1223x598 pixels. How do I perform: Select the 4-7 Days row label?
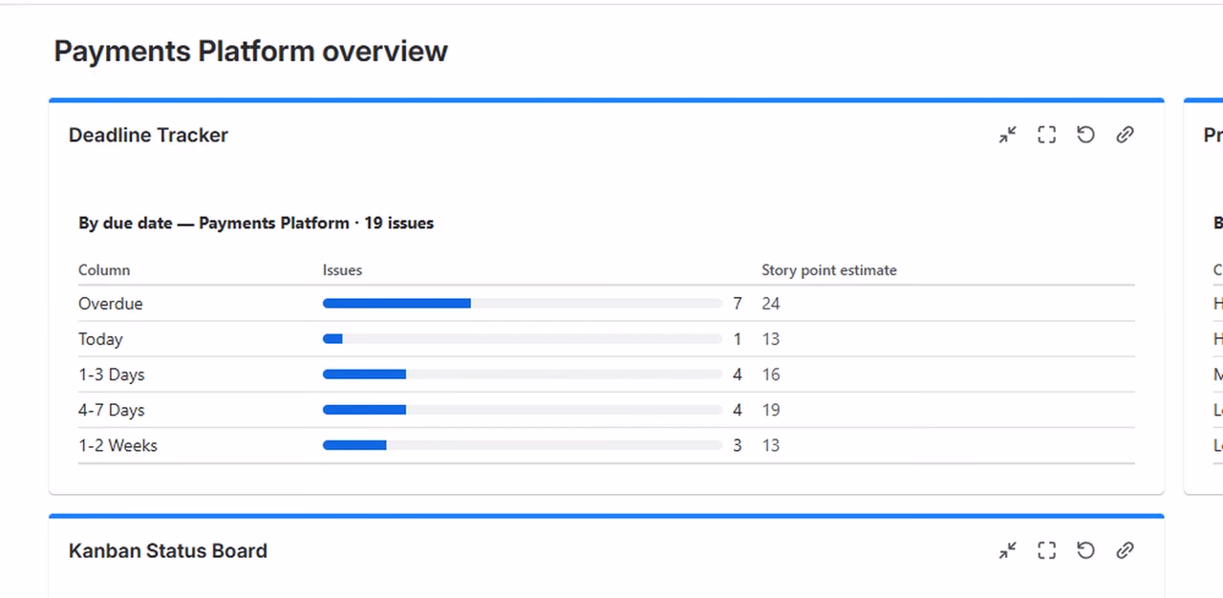click(x=112, y=410)
